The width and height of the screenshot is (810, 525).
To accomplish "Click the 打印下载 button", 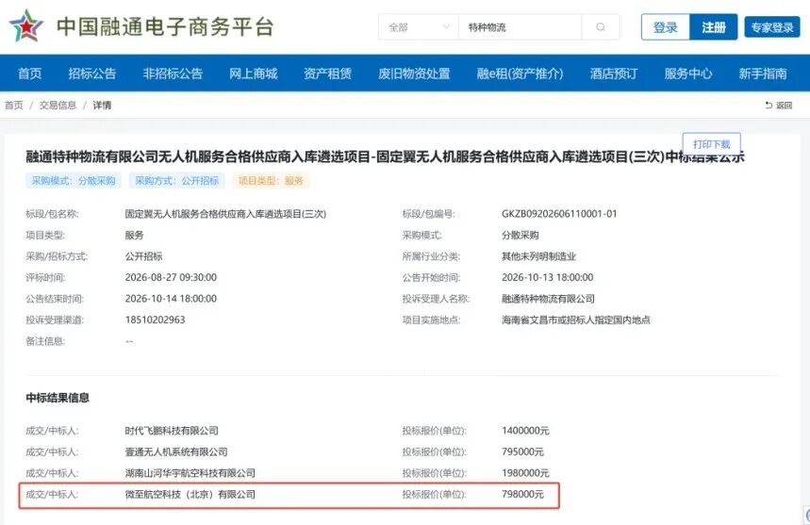I will (x=711, y=144).
